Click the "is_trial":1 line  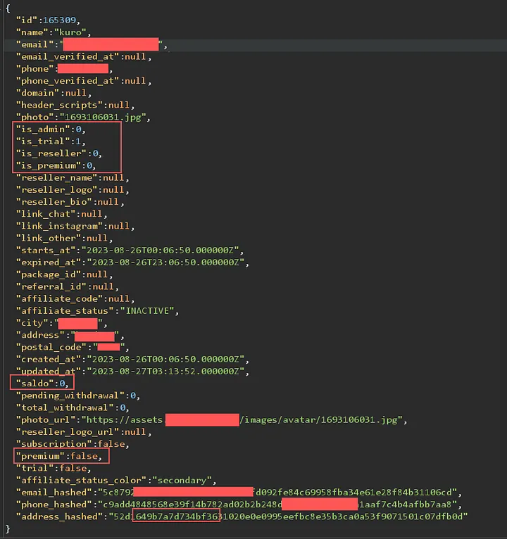pyautogui.click(x=51, y=141)
